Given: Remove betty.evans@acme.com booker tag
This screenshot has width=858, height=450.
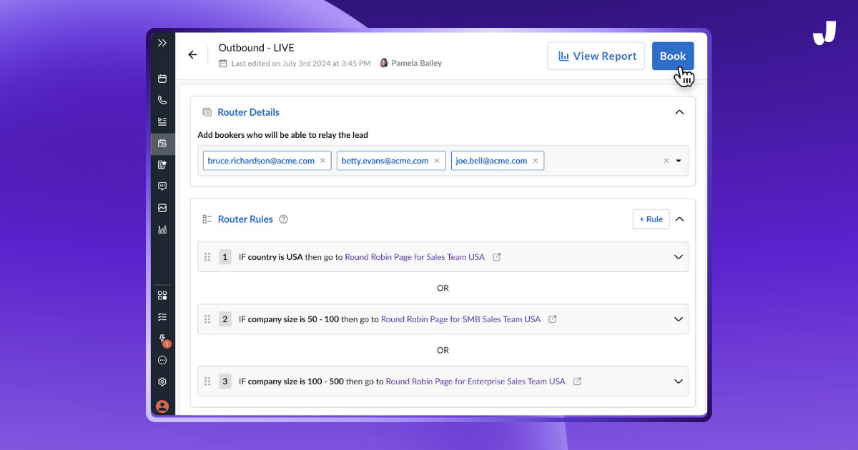Looking at the screenshot, I should click(x=437, y=161).
